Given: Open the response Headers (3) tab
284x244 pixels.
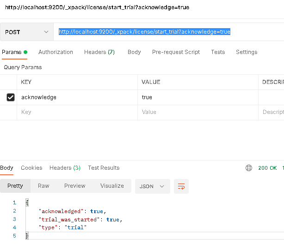Looking at the screenshot, I should (x=65, y=168).
